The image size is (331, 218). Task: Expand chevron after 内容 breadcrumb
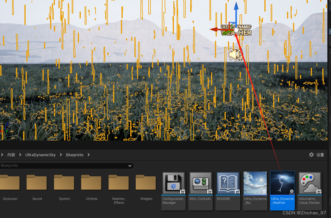click(20, 155)
